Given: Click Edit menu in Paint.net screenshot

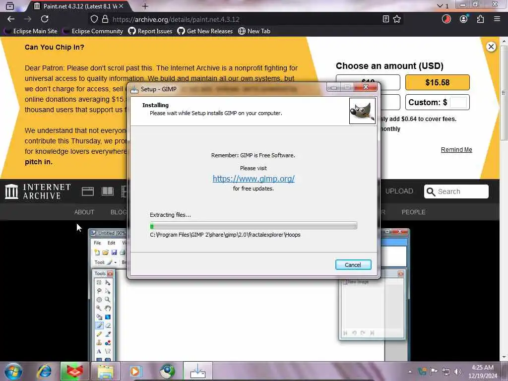Looking at the screenshot, I should [x=112, y=243].
